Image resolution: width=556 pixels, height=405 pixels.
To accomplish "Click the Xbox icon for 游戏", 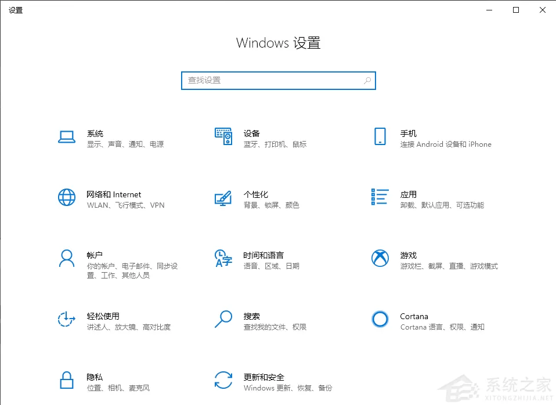I will click(380, 258).
